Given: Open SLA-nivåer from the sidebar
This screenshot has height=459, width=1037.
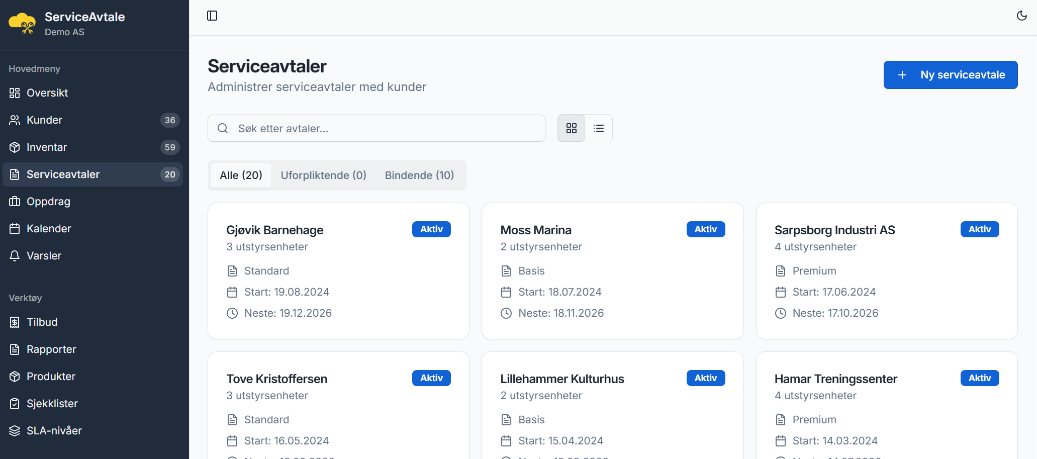Looking at the screenshot, I should (54, 431).
